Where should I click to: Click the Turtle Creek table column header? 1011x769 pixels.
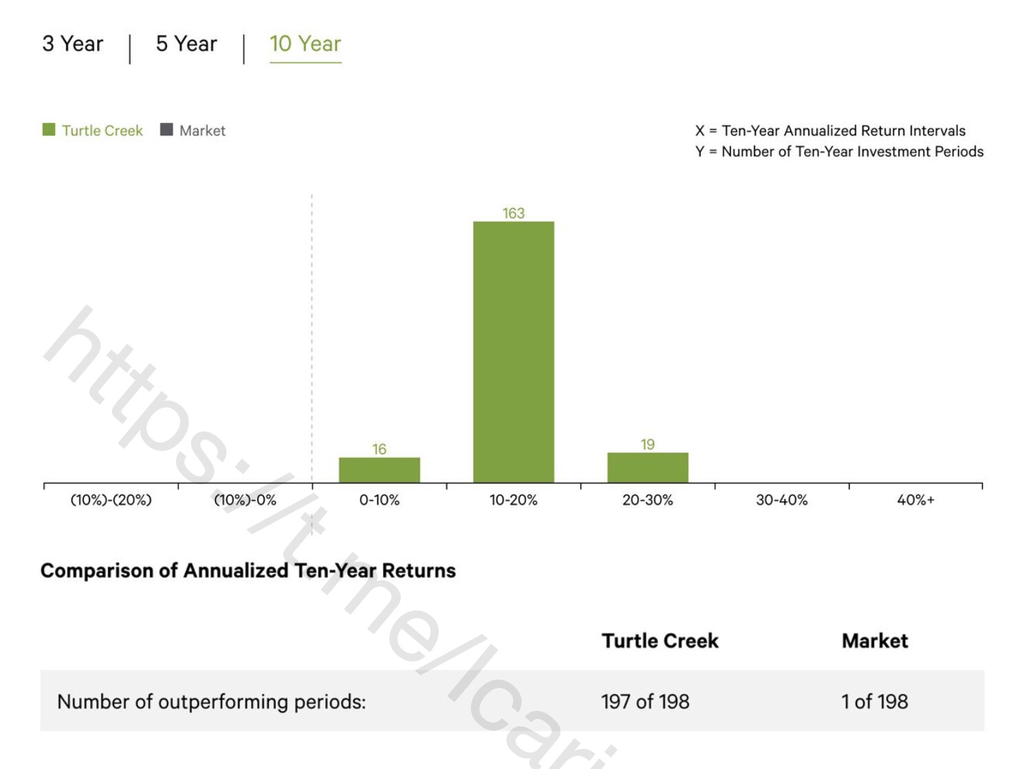pos(660,641)
